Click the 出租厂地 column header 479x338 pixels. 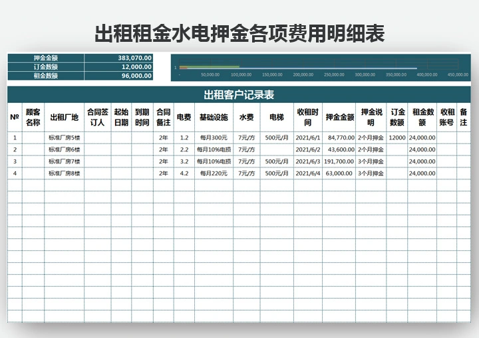[65, 118]
